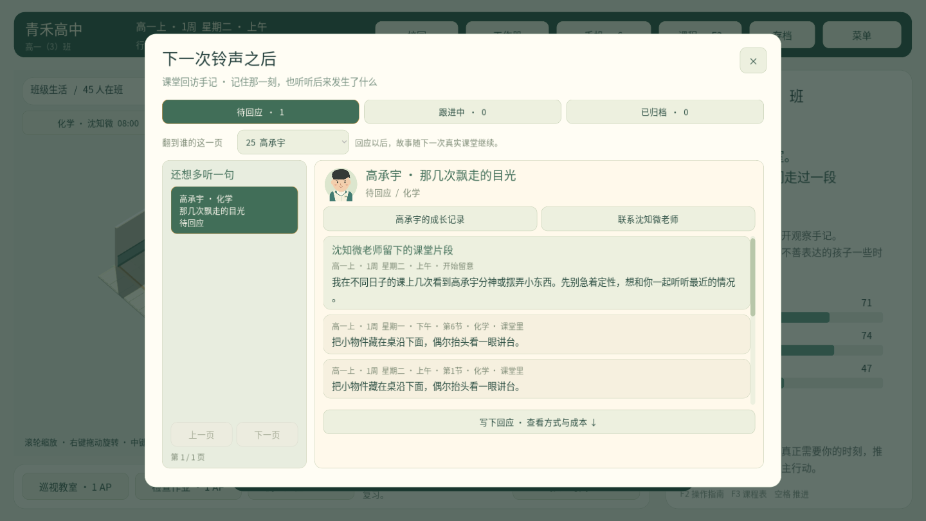Click 联系沈知微老师 button
The width and height of the screenshot is (926, 521).
(x=648, y=219)
